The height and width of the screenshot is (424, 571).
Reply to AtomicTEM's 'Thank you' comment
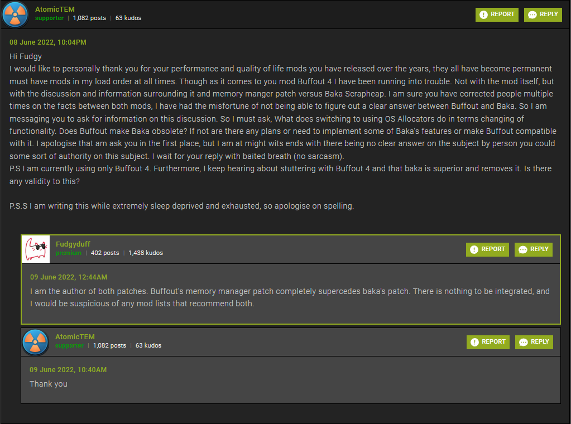[x=534, y=342]
